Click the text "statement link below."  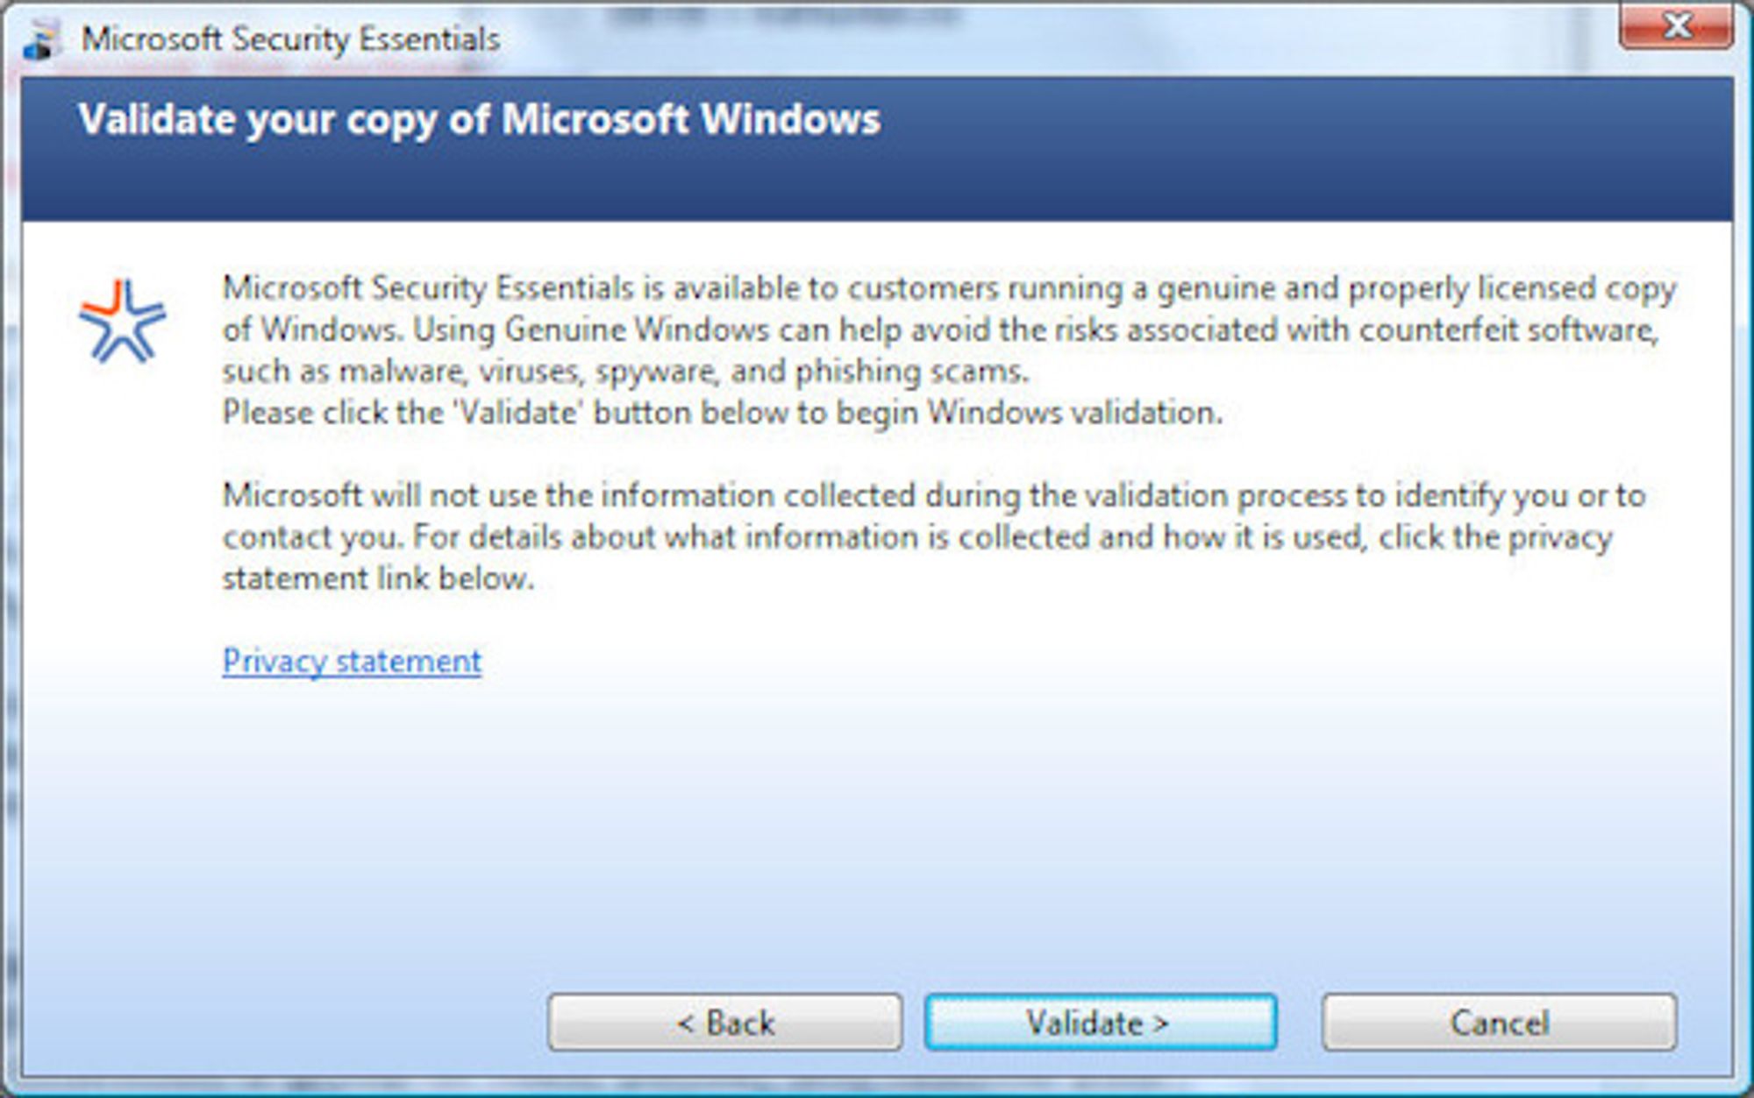coord(378,578)
